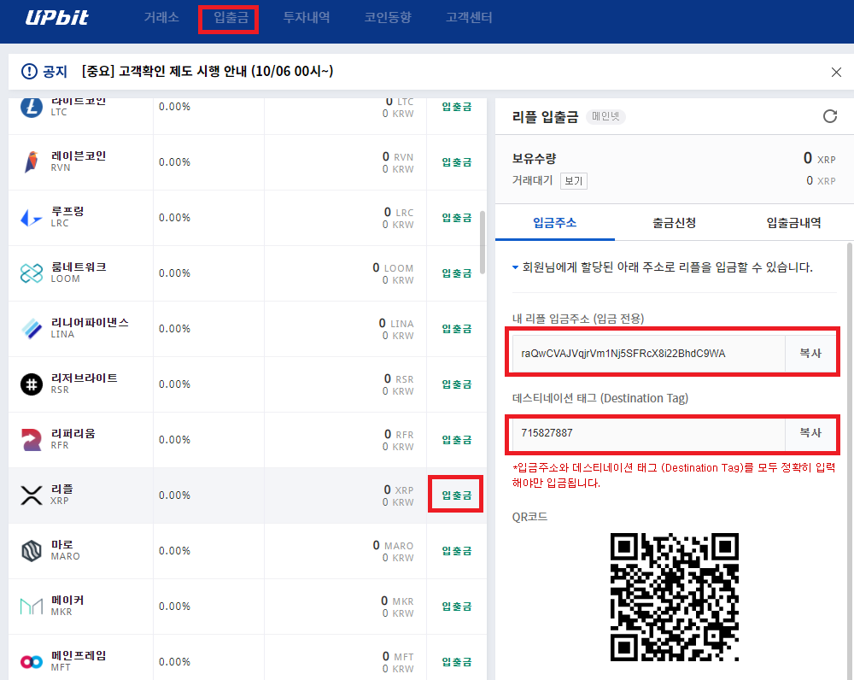
Task: Select the 레이븐코인 row name
Action: 79,155
